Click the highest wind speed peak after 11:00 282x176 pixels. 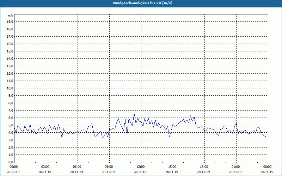pos(134,113)
